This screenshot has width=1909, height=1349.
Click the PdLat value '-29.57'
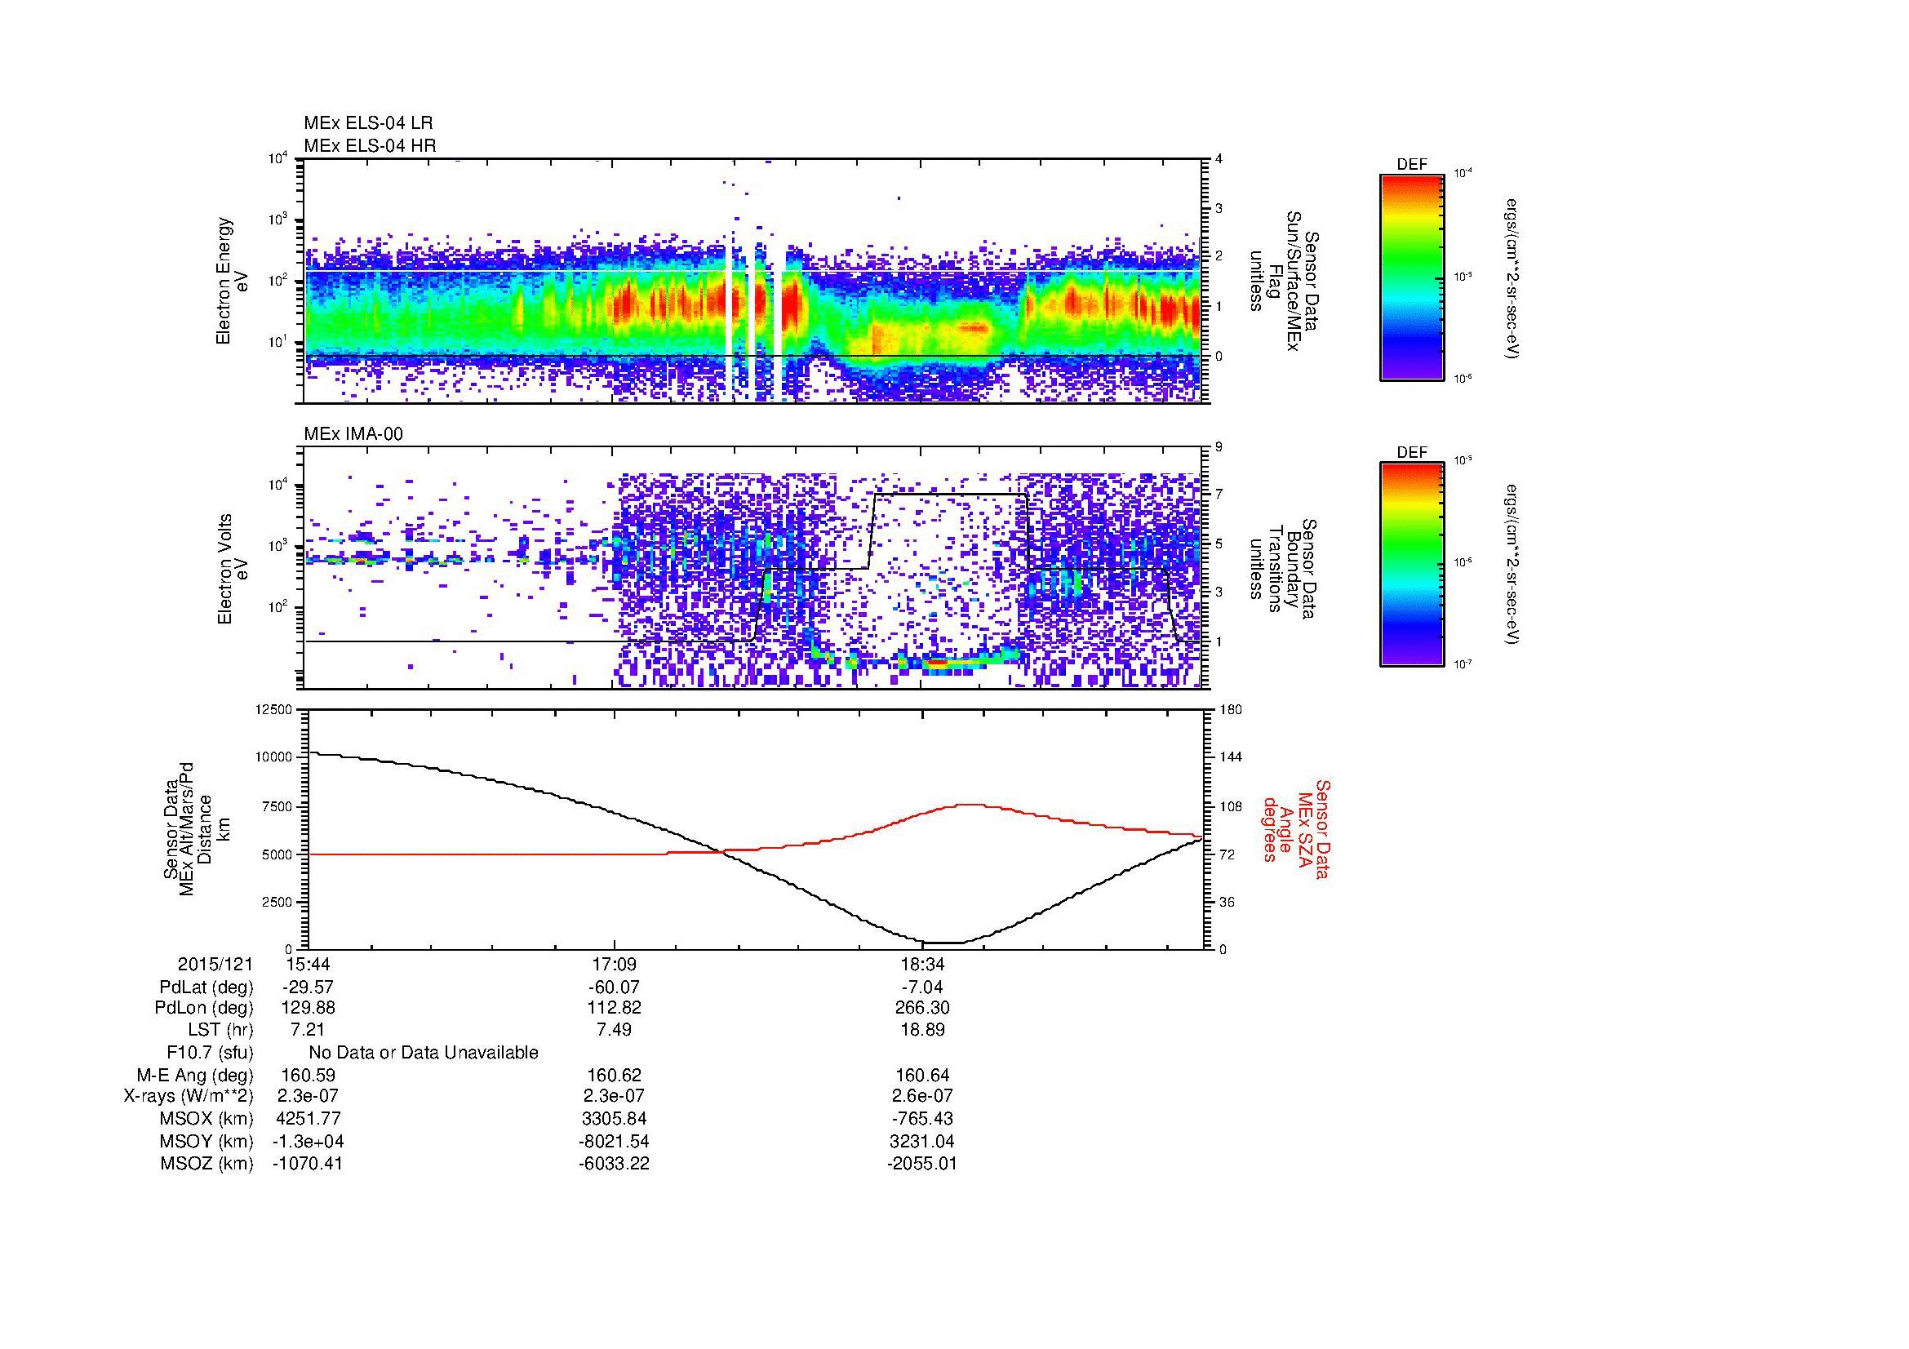click(x=308, y=987)
